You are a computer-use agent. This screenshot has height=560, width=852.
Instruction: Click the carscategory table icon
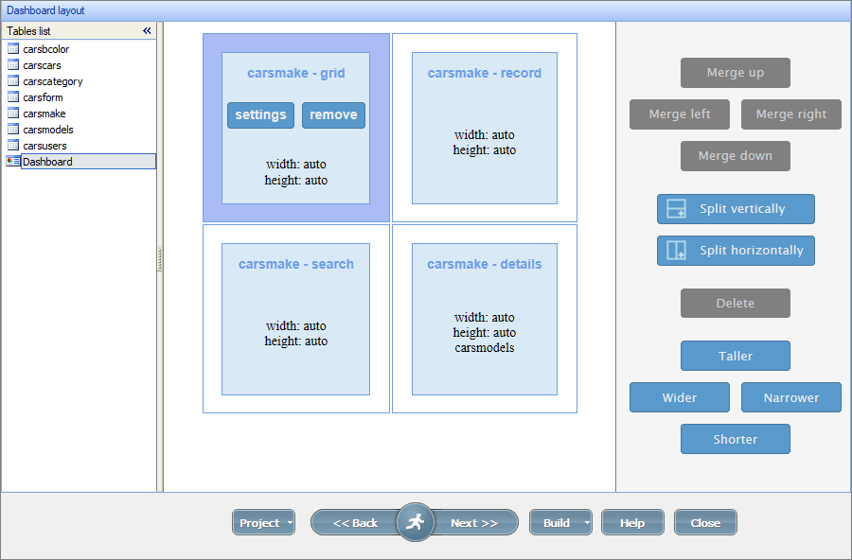coord(14,81)
